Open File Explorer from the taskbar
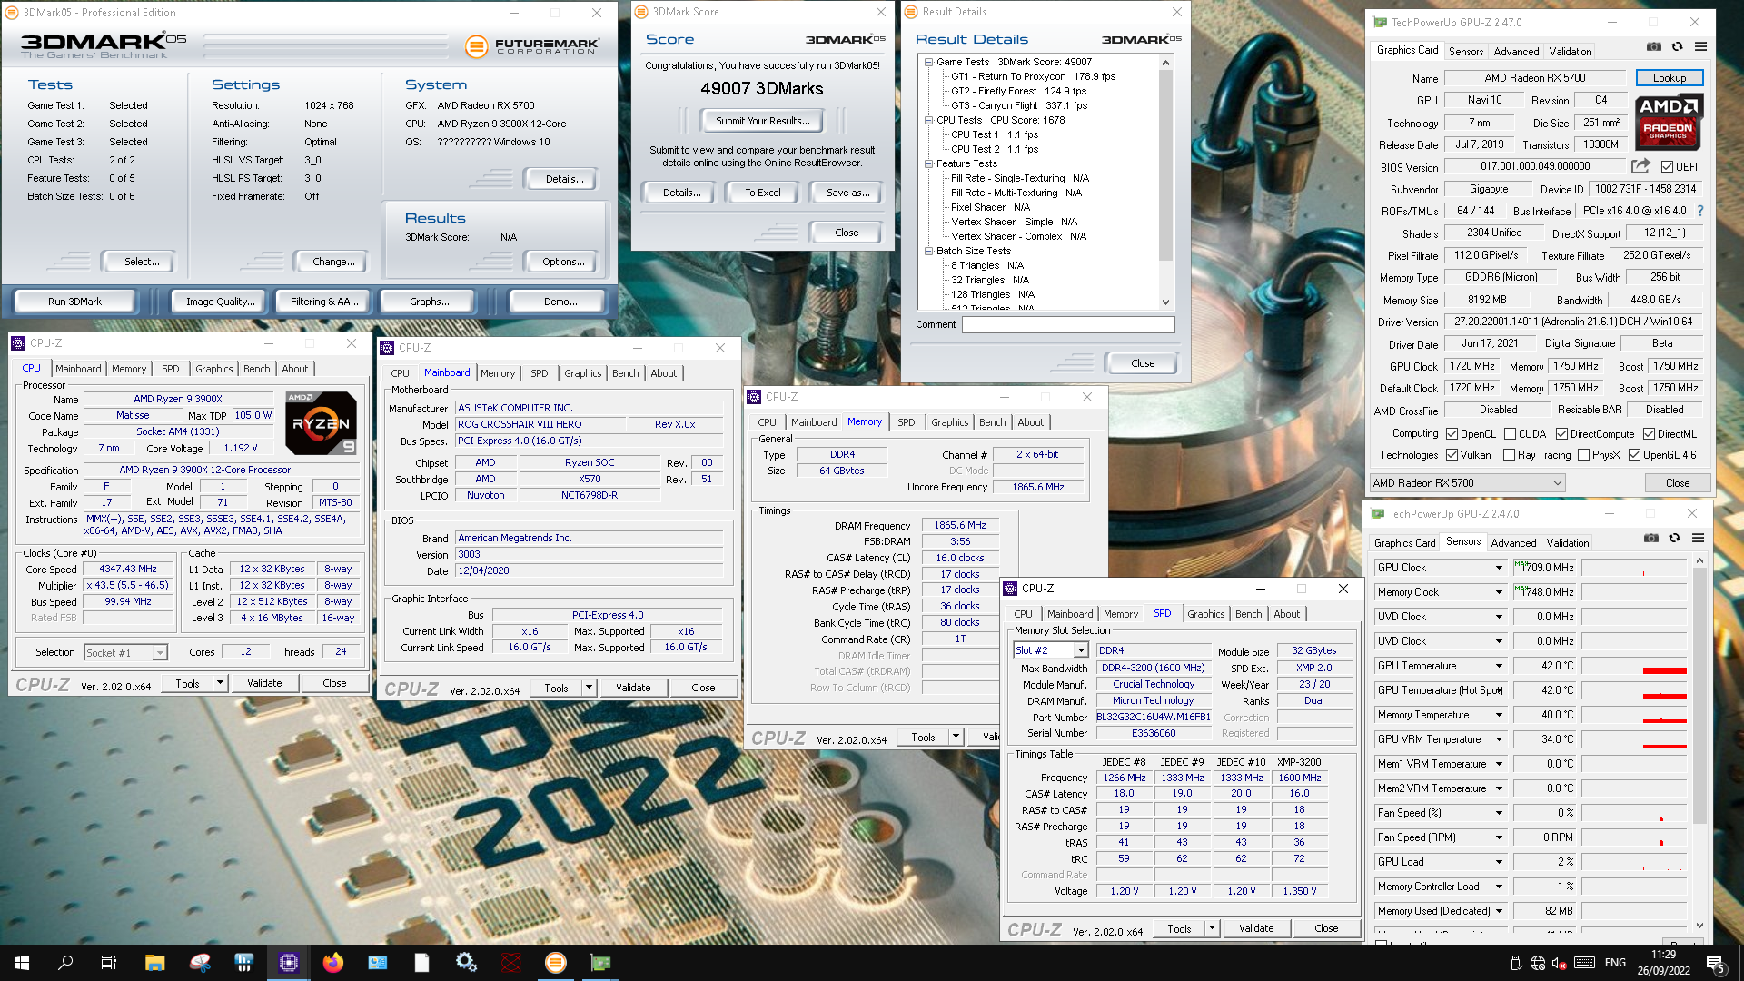1744x981 pixels. pyautogui.click(x=154, y=963)
